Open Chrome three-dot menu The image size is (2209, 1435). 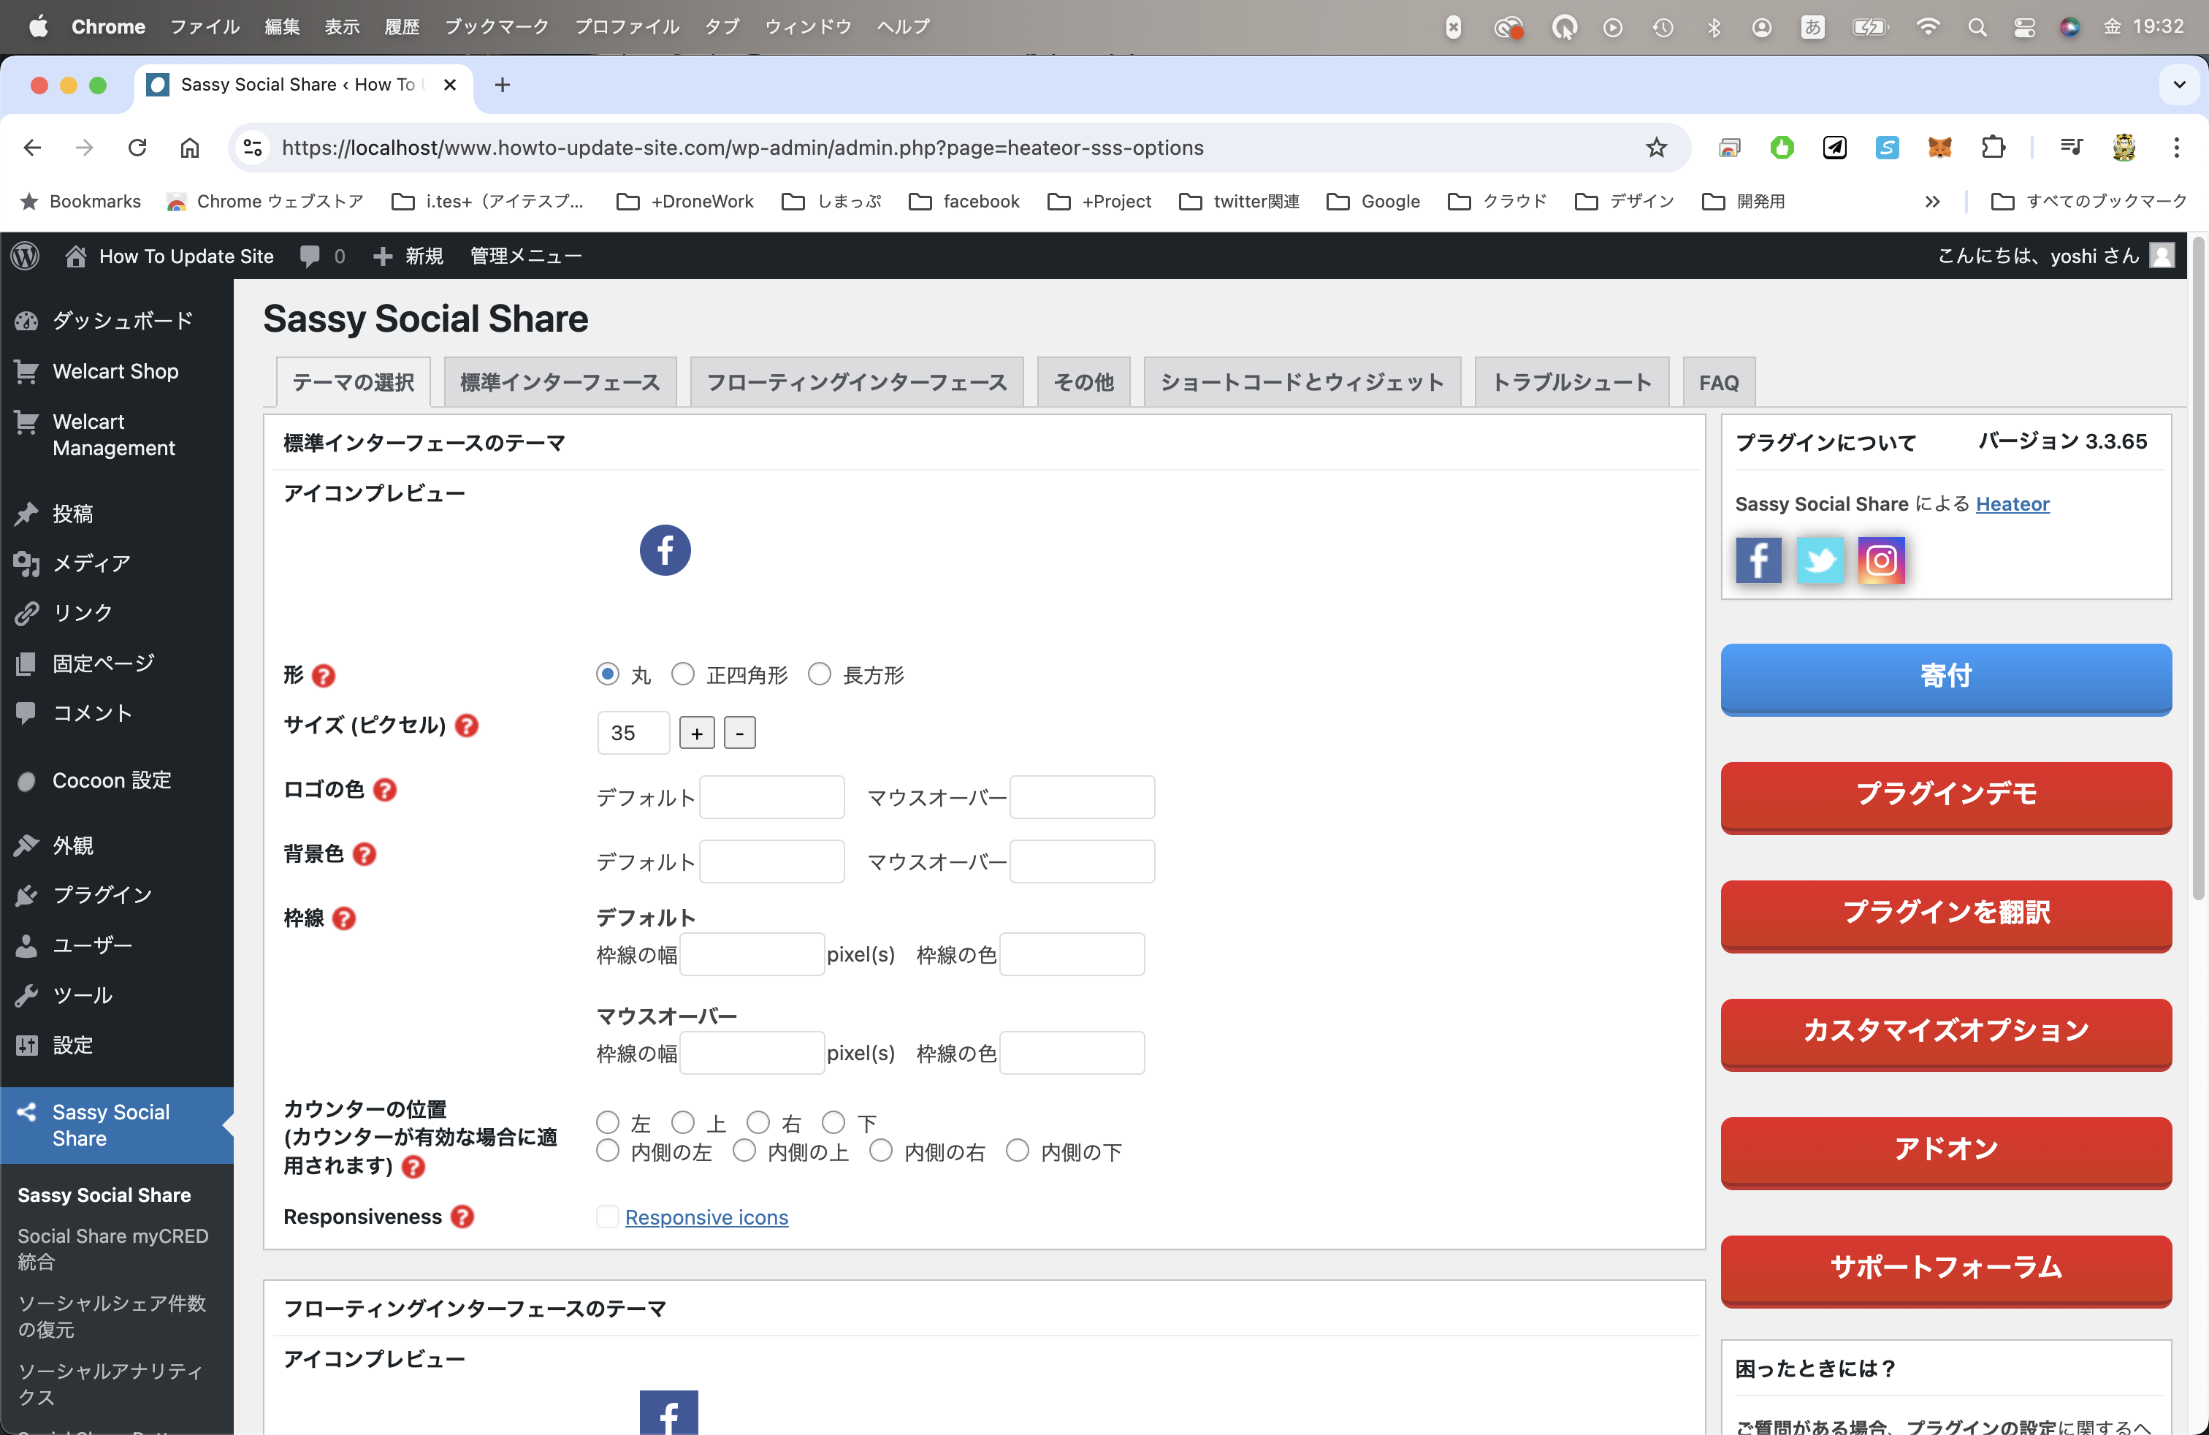click(x=2177, y=148)
